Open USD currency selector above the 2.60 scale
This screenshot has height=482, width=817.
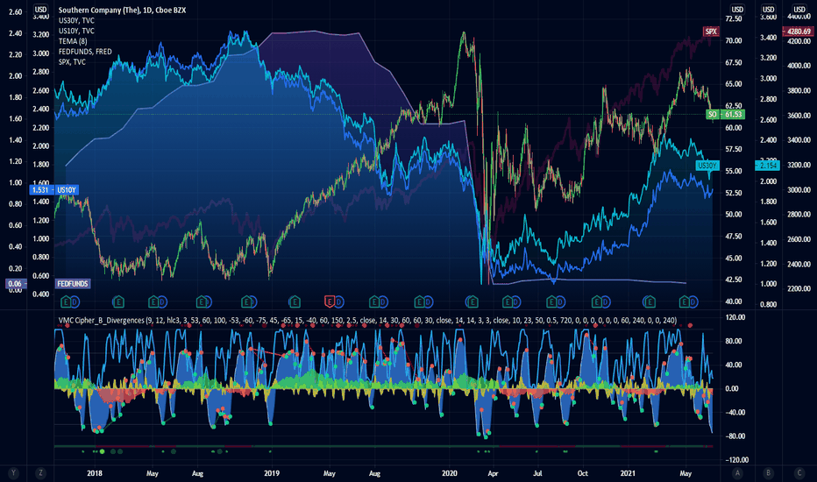point(40,10)
